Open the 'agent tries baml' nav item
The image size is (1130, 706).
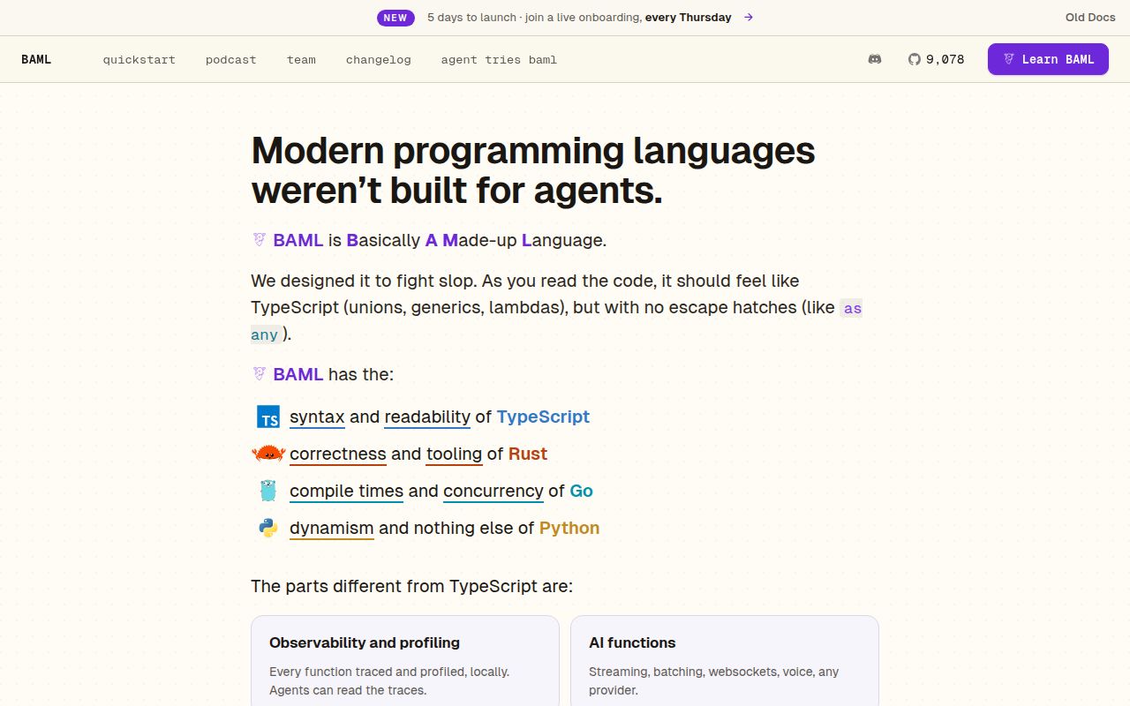click(499, 60)
